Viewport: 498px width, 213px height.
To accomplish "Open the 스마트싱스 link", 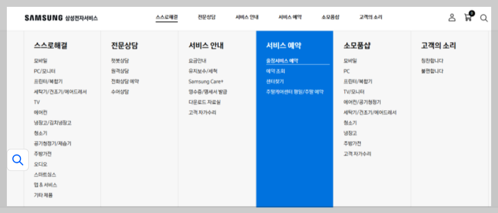I will pos(45,175).
